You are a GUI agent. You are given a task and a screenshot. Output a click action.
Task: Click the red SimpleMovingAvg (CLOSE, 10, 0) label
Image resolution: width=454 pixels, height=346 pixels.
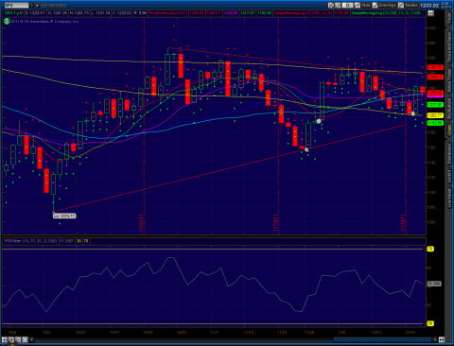tap(303, 13)
